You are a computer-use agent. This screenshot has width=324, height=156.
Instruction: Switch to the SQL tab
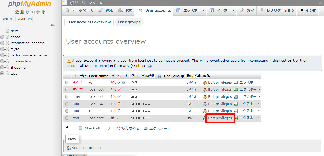(x=106, y=11)
